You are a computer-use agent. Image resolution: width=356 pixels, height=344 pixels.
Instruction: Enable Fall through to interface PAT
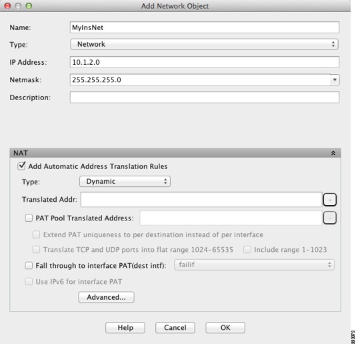pos(29,265)
